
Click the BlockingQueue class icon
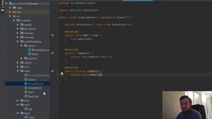tap(29, 50)
